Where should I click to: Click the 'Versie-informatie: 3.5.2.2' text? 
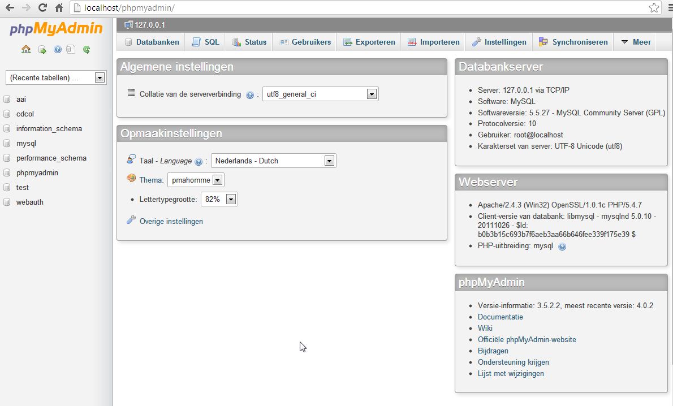pos(566,305)
